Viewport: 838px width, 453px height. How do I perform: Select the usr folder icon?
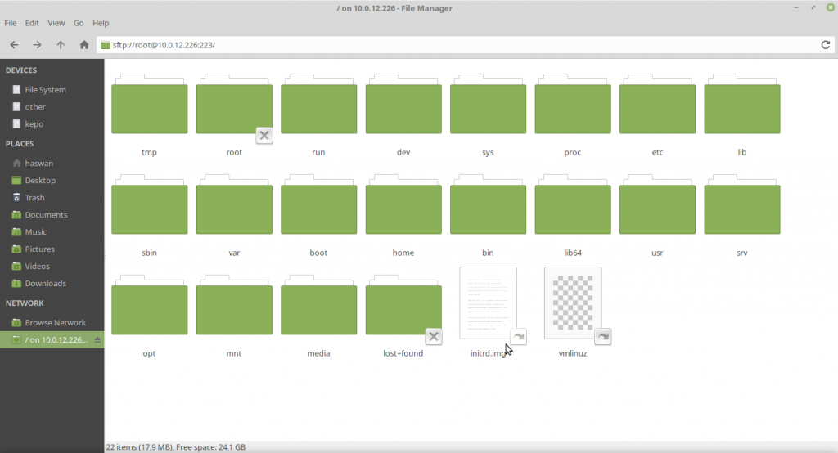point(657,204)
